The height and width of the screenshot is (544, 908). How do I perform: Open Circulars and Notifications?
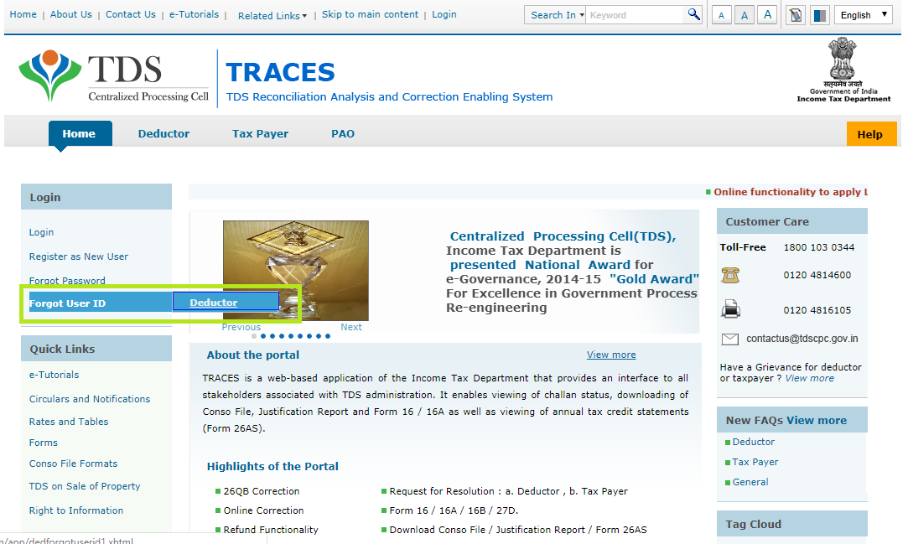click(x=90, y=399)
